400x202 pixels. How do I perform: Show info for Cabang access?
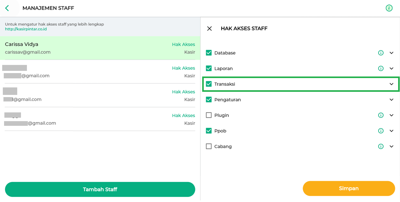[381, 147]
